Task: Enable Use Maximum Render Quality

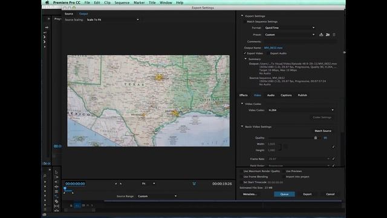Action: point(241,171)
